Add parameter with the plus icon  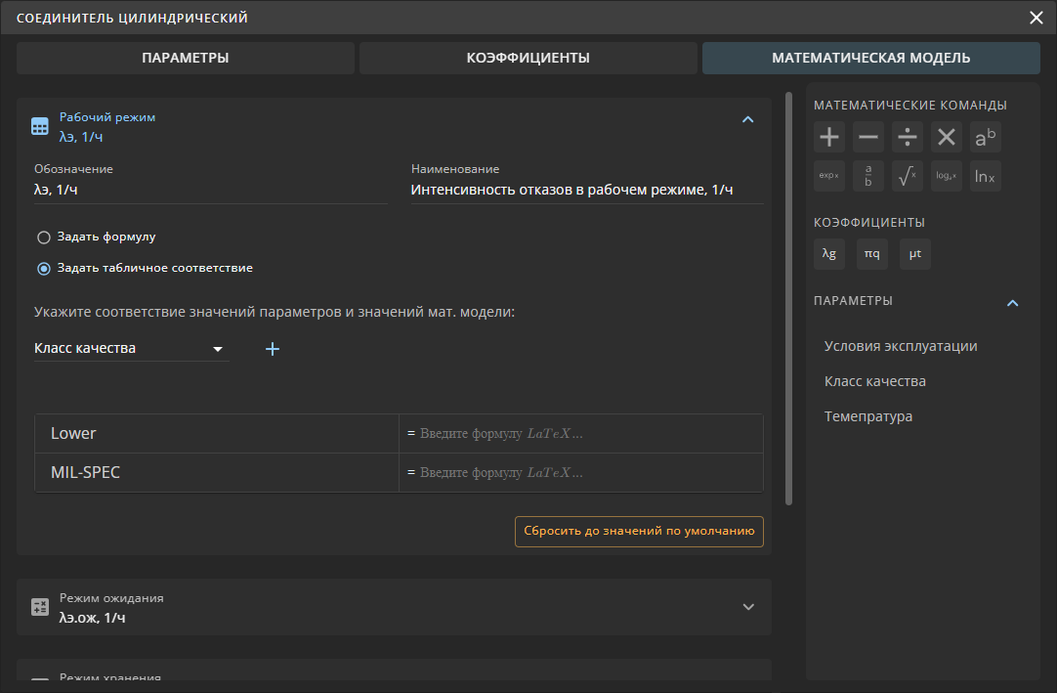[x=273, y=349]
